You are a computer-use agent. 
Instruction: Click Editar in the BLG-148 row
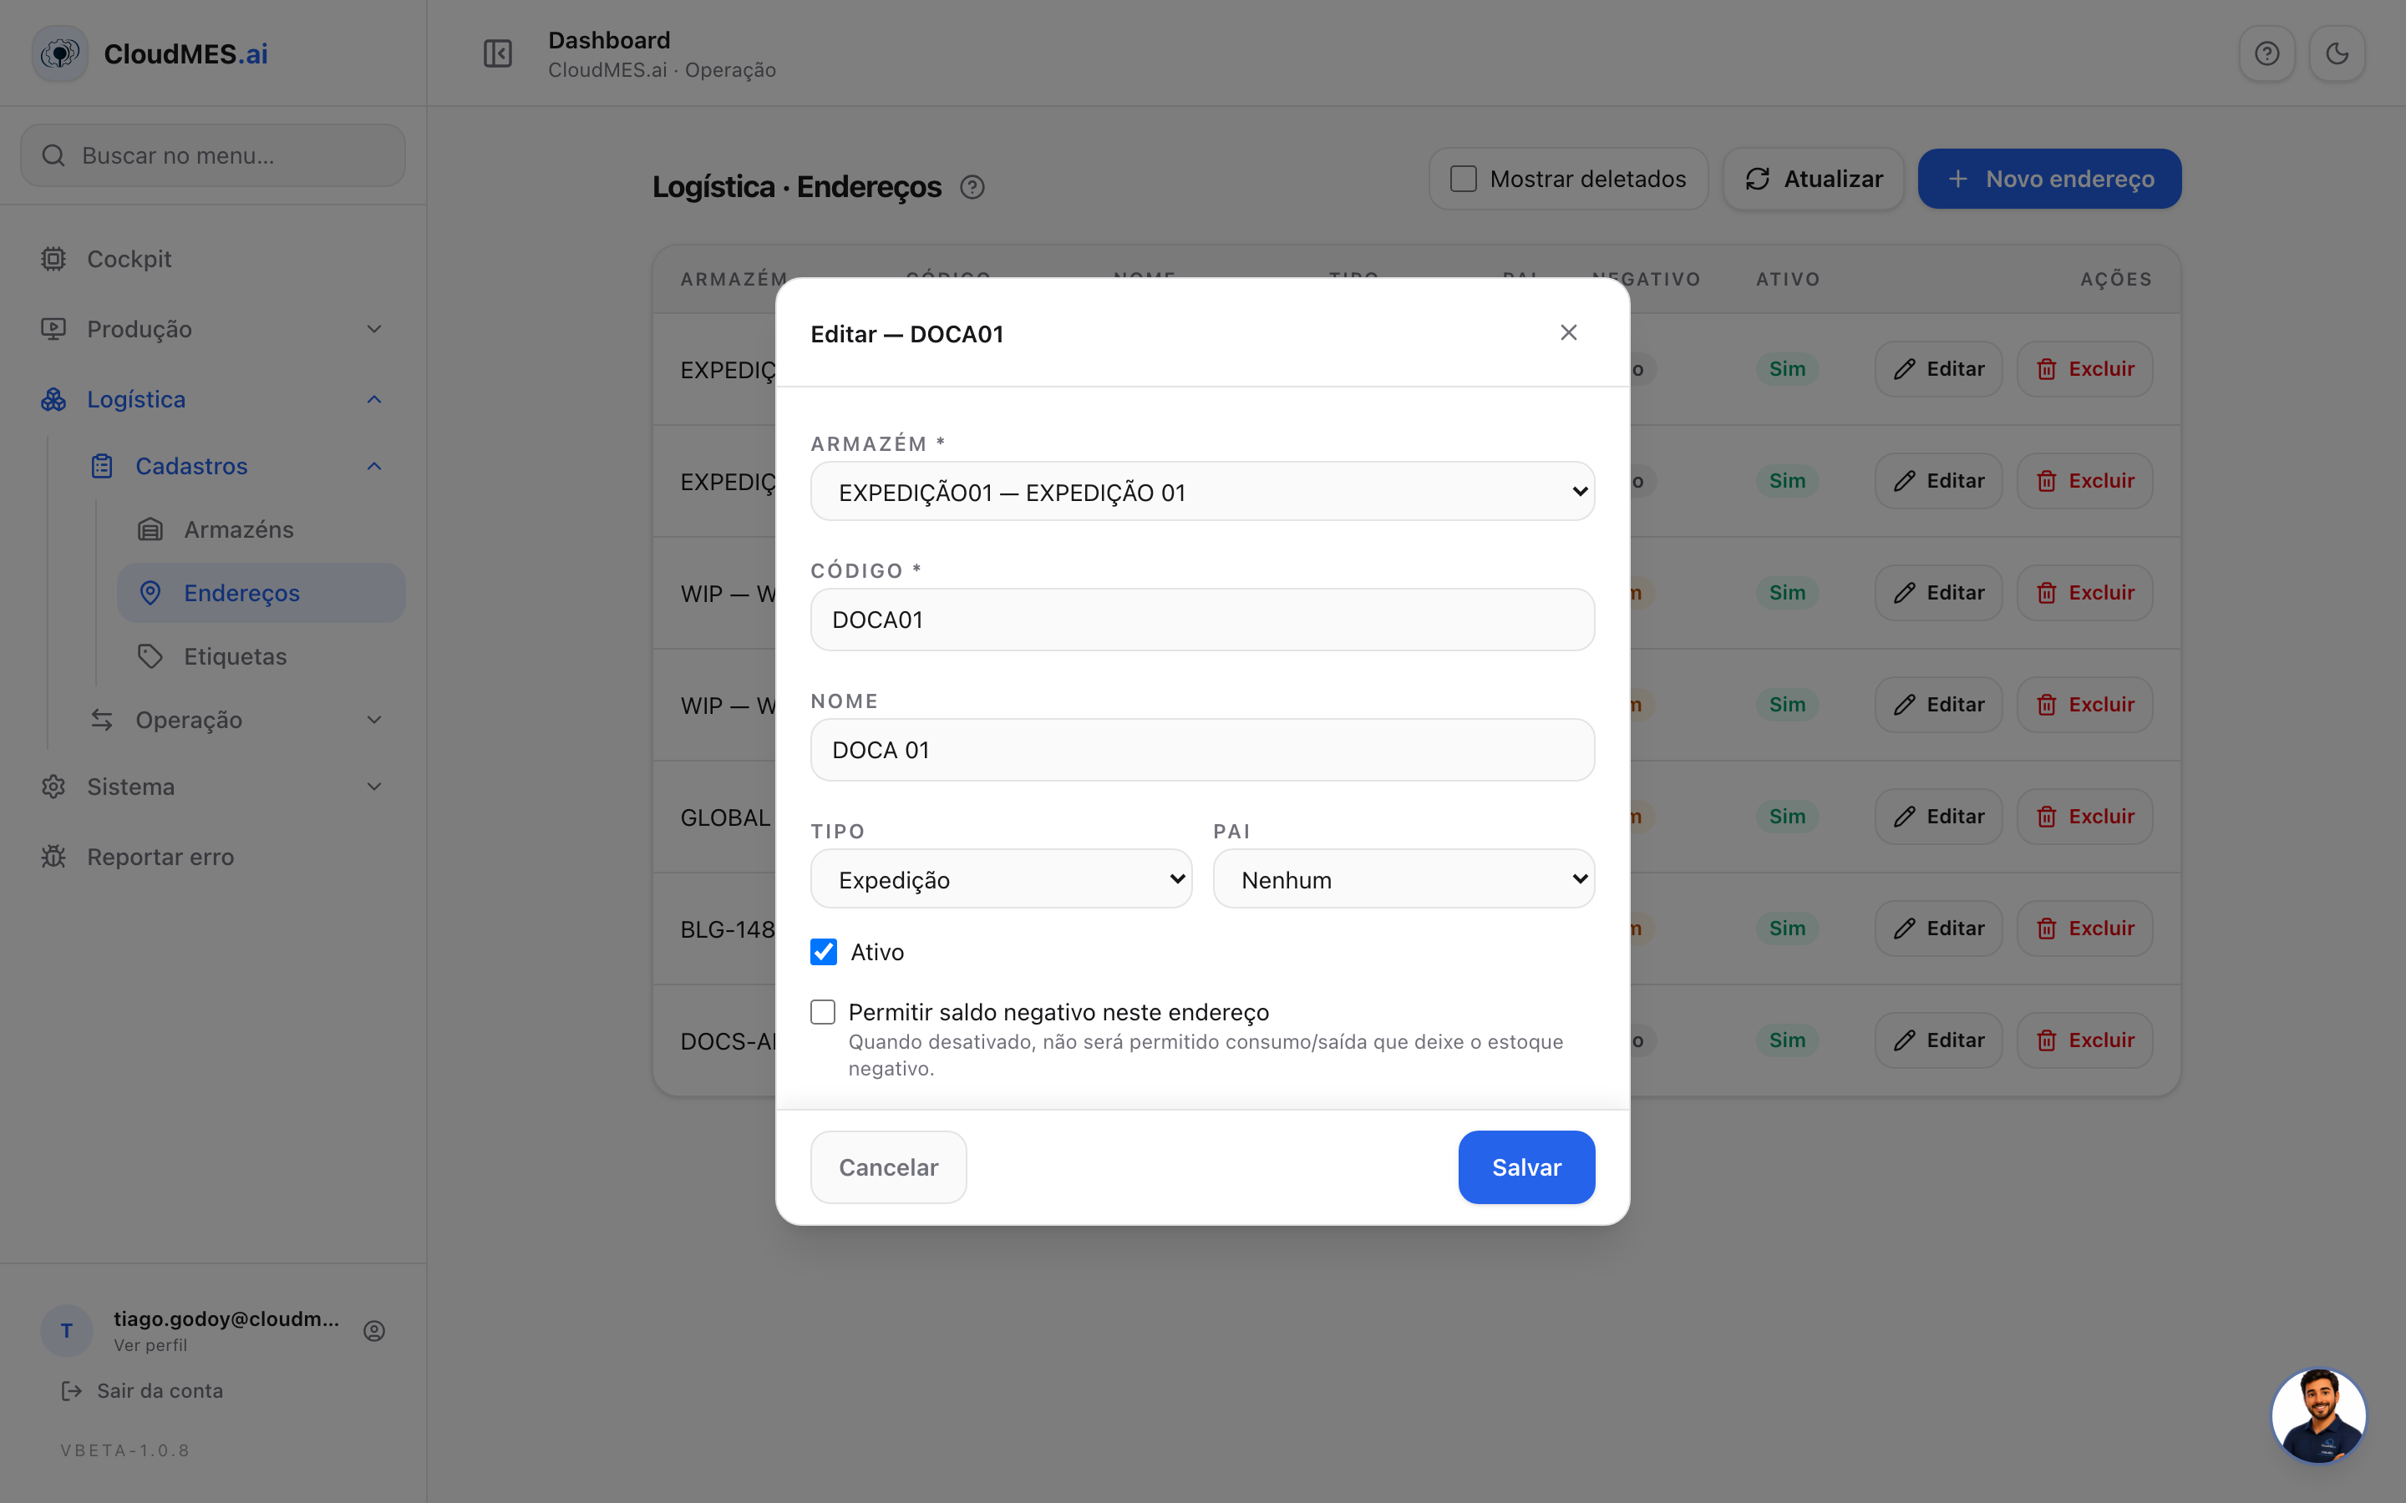[x=1937, y=929]
